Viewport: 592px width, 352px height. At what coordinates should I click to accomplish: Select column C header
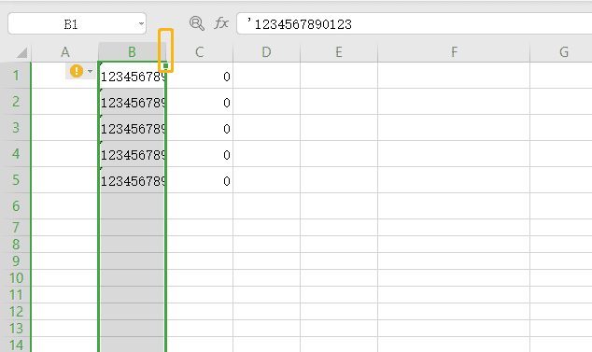(x=199, y=52)
